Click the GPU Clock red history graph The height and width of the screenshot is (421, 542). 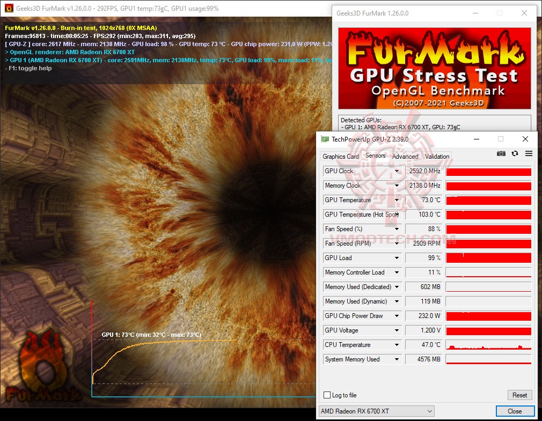click(488, 171)
